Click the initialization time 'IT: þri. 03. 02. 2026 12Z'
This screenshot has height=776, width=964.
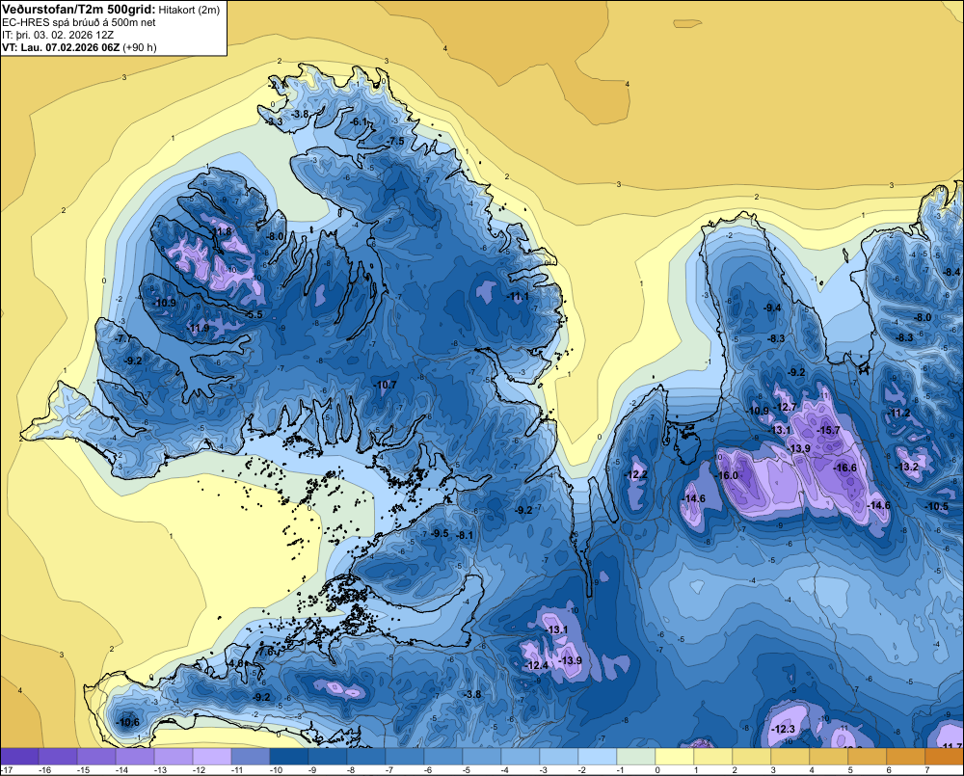(58, 35)
